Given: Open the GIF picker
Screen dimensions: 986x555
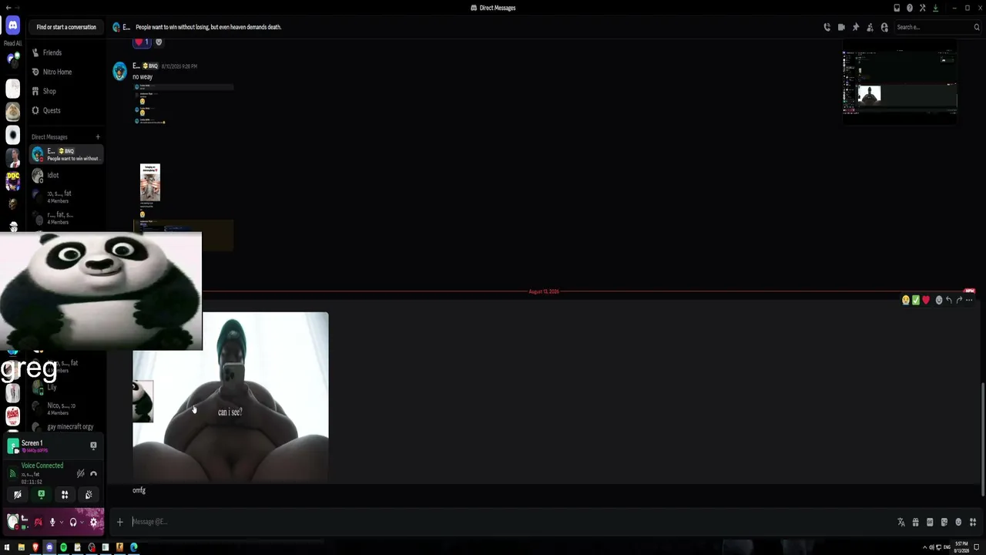Looking at the screenshot, I should 930,522.
